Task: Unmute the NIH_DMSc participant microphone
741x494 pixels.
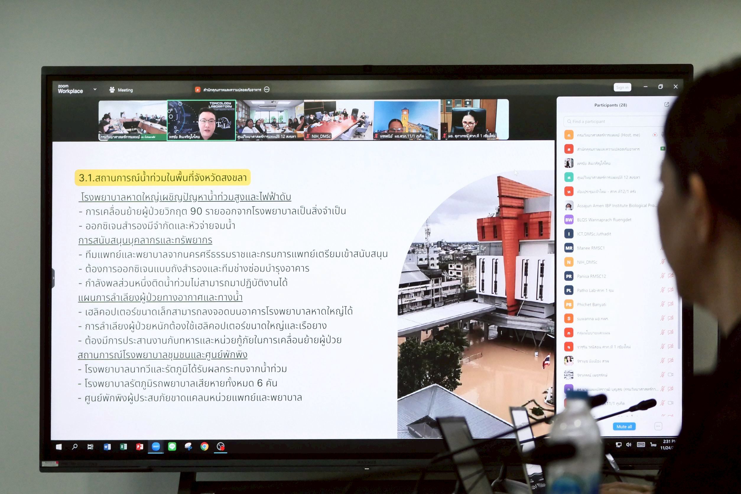Action: click(x=662, y=261)
